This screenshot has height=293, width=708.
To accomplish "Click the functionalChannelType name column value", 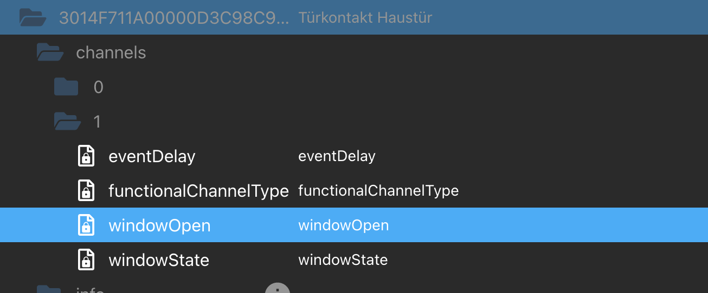I will point(378,191).
